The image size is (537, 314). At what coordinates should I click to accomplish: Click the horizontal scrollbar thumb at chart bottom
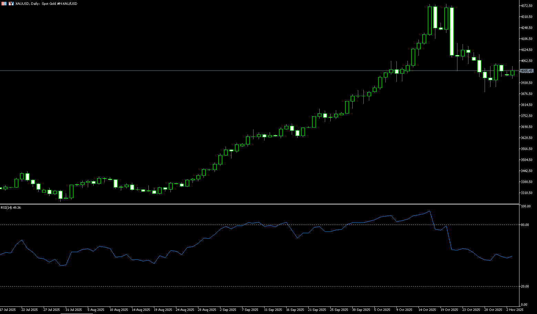click(x=76, y=313)
